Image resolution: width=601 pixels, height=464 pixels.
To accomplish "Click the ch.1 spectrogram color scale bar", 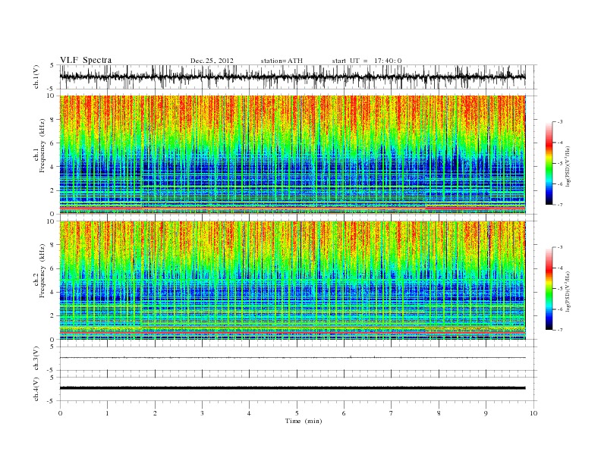I will [549, 163].
